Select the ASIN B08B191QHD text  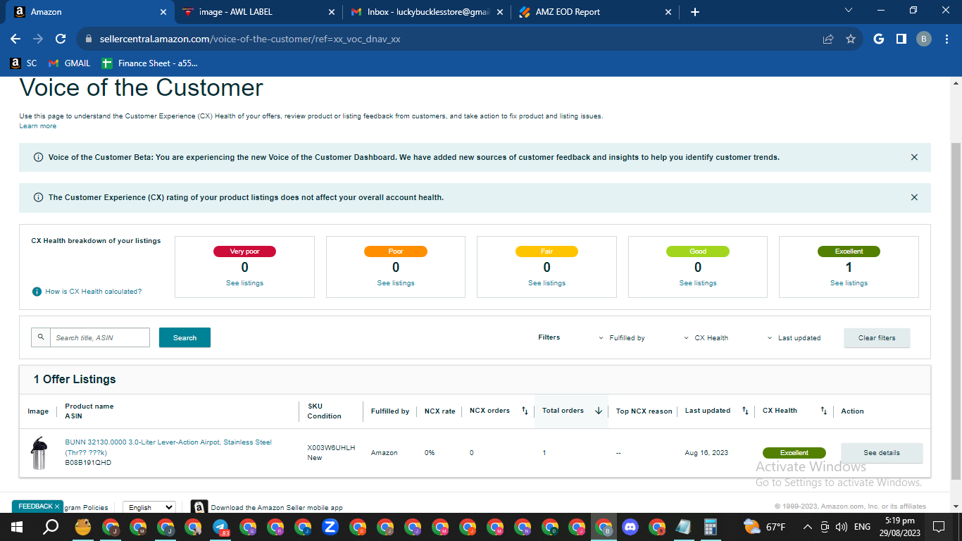pyautogui.click(x=88, y=463)
